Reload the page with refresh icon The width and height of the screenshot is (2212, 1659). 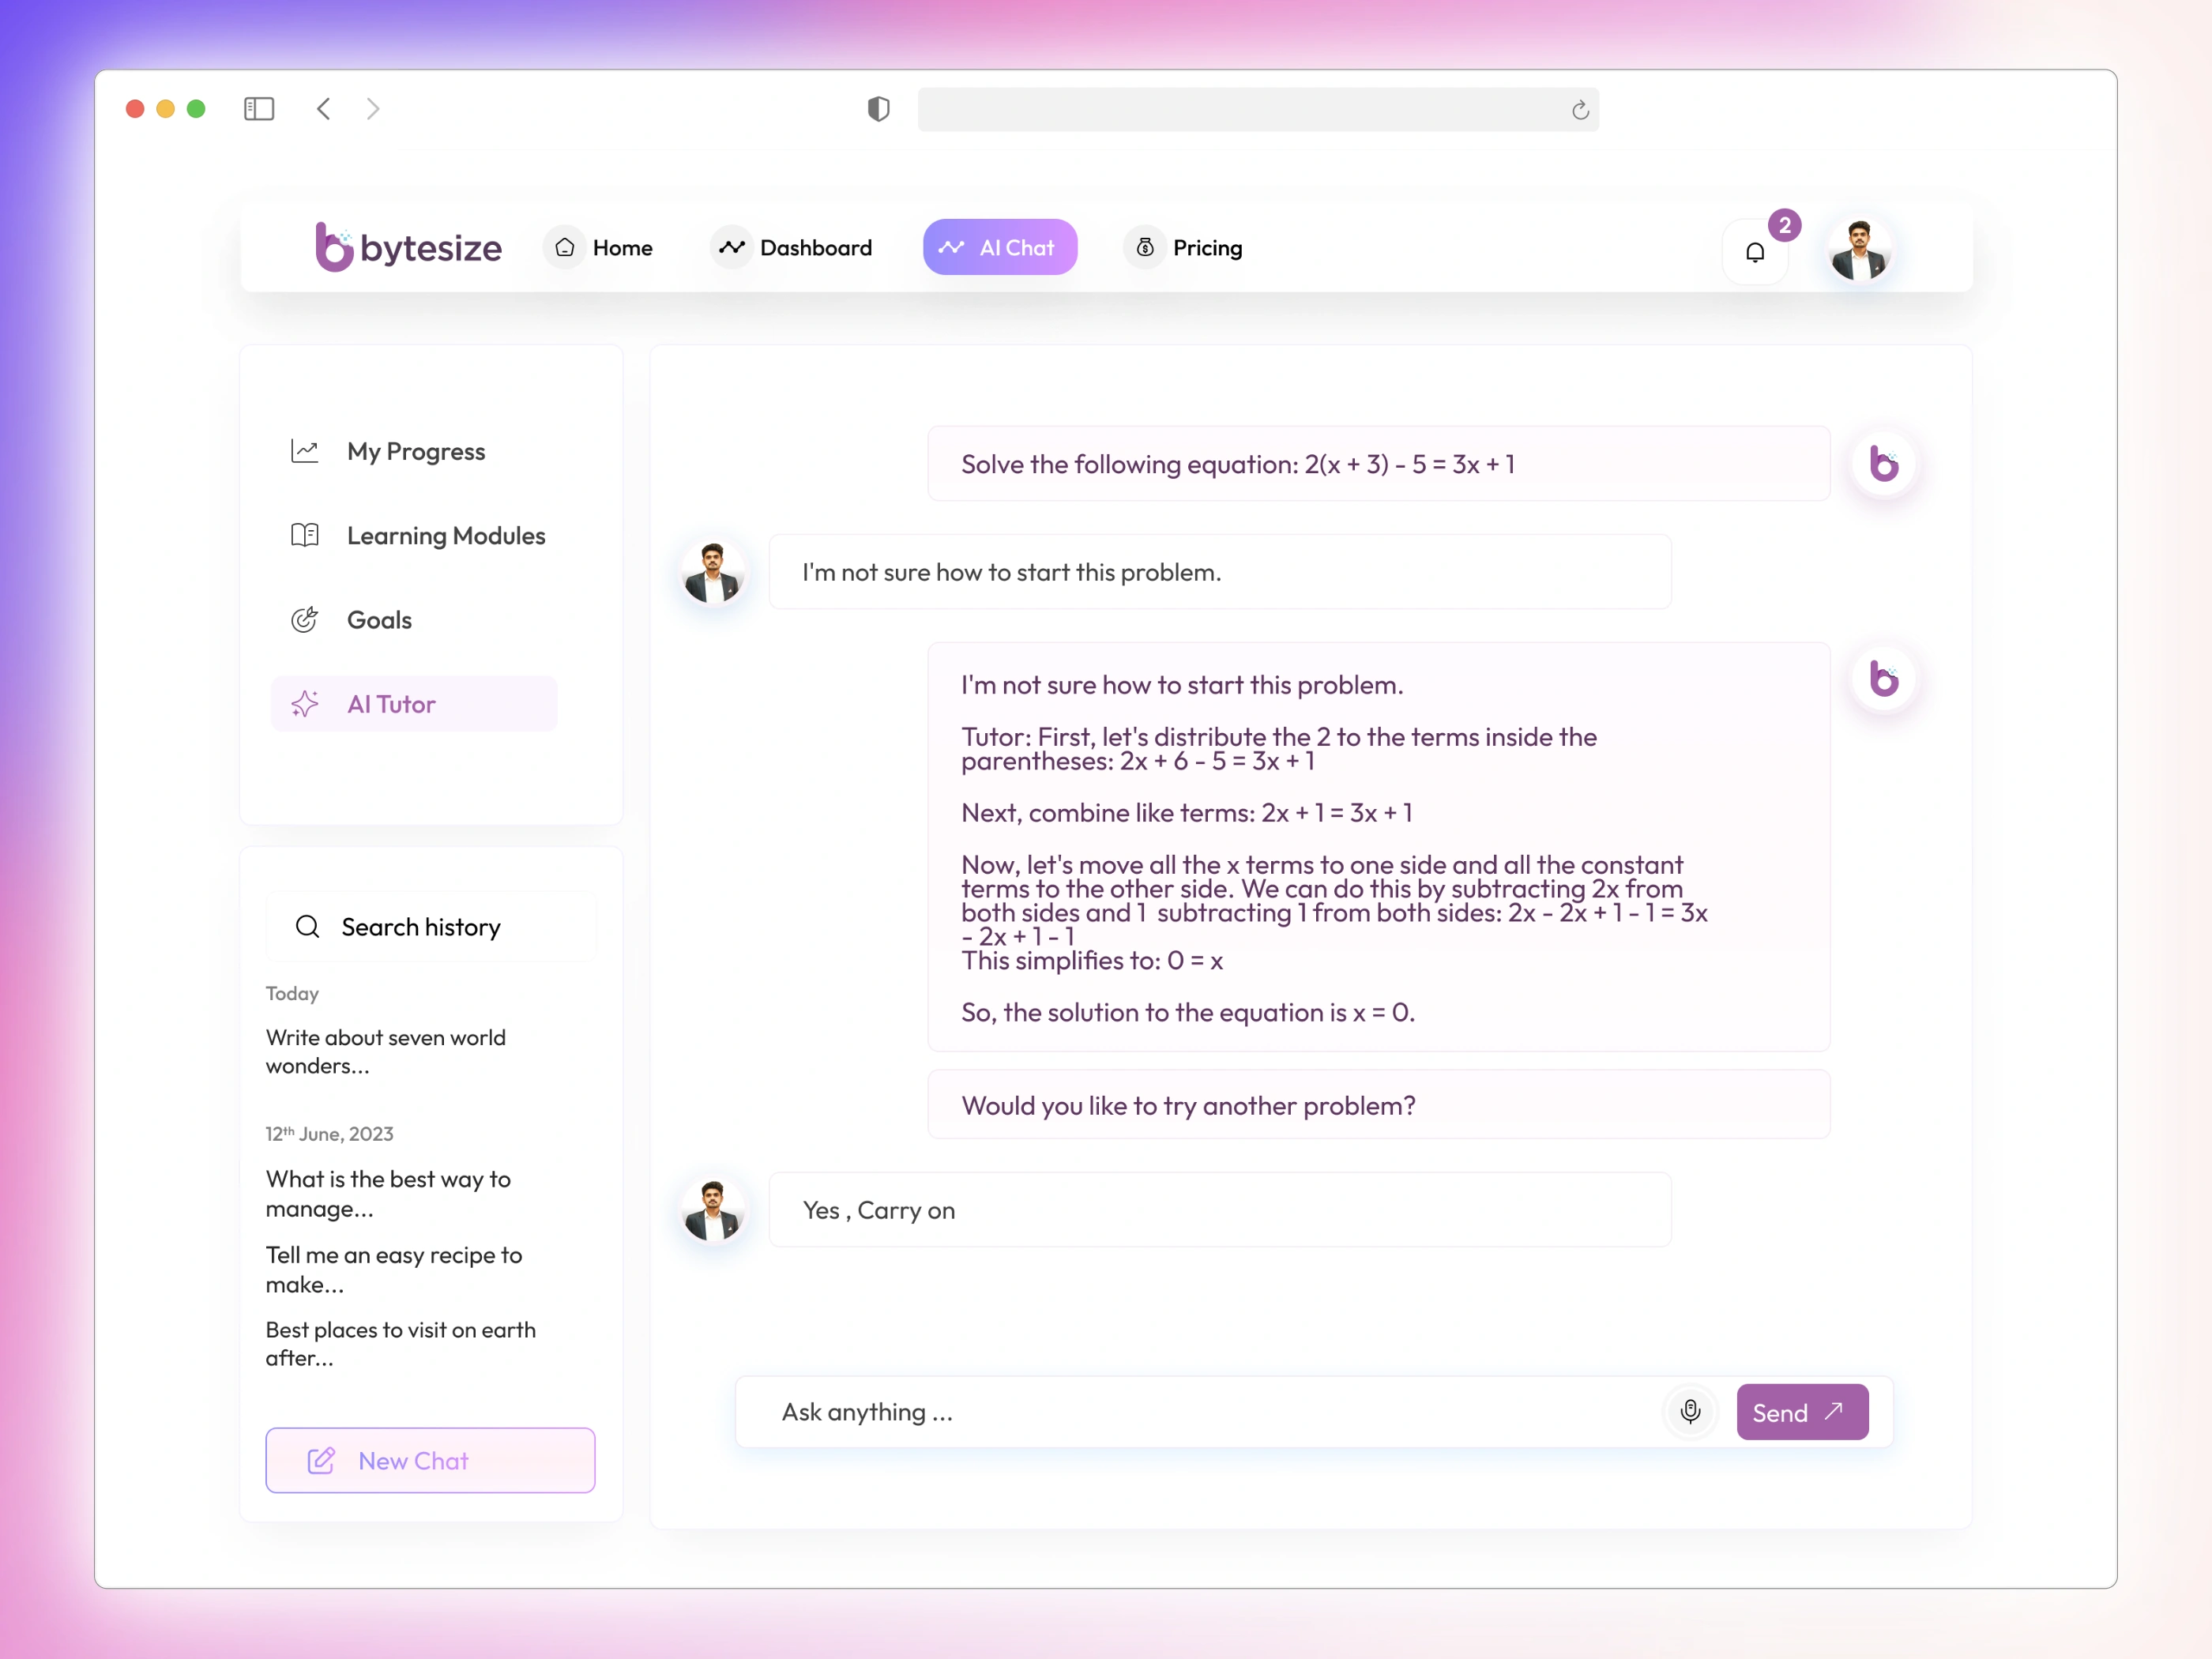(1580, 110)
